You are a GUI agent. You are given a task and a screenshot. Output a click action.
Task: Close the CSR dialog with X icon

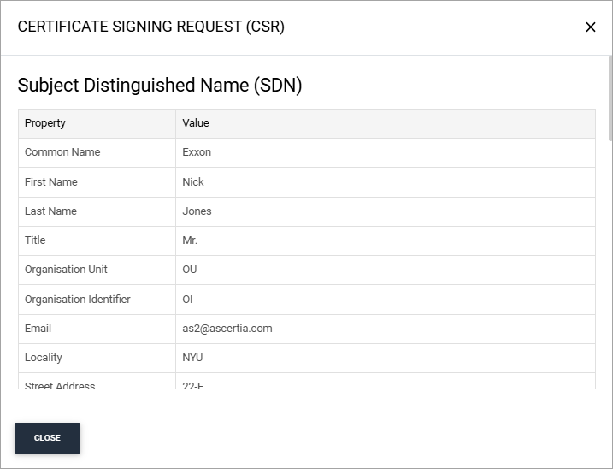click(x=590, y=27)
